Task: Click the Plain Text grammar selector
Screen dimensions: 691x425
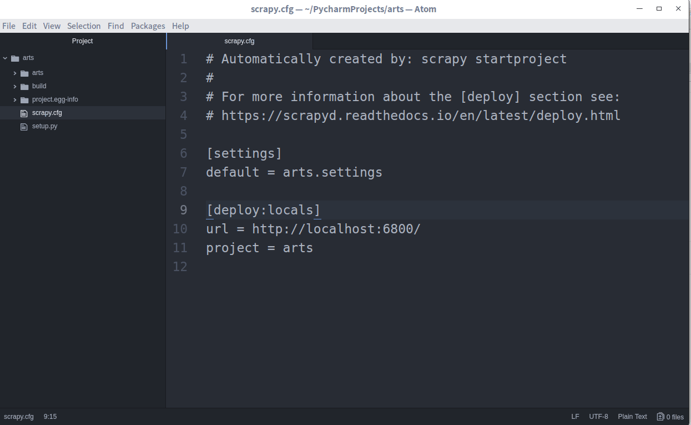Action: (x=632, y=417)
